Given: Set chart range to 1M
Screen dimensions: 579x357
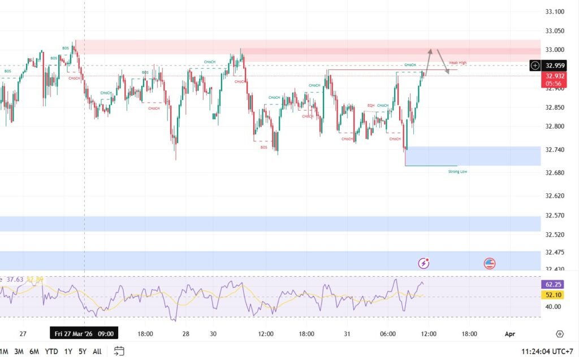Looking at the screenshot, I should tap(3, 351).
